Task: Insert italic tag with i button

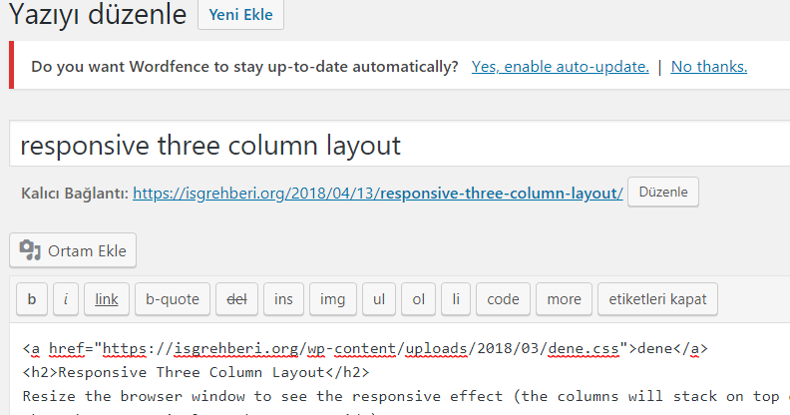Action: [66, 299]
